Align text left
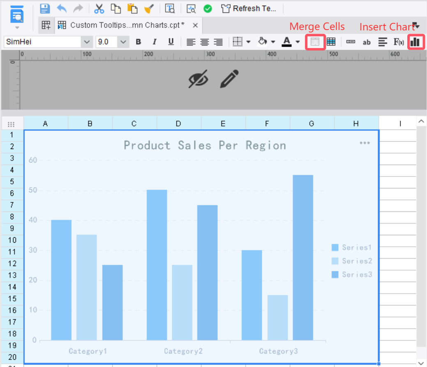 click(x=191, y=42)
